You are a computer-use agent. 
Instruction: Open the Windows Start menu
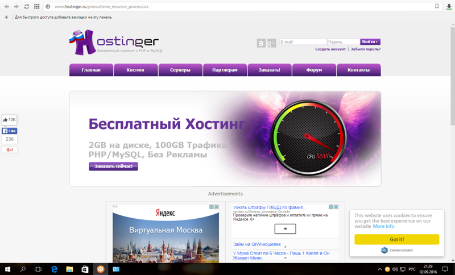tap(7, 269)
